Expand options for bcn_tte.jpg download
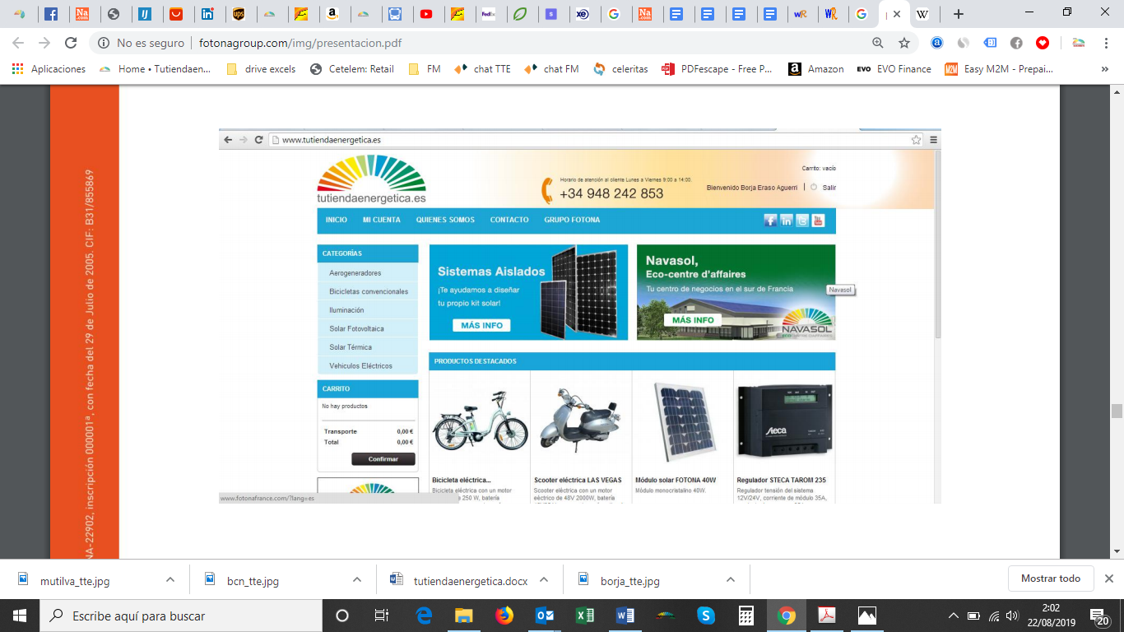Image resolution: width=1124 pixels, height=632 pixels. click(x=357, y=579)
